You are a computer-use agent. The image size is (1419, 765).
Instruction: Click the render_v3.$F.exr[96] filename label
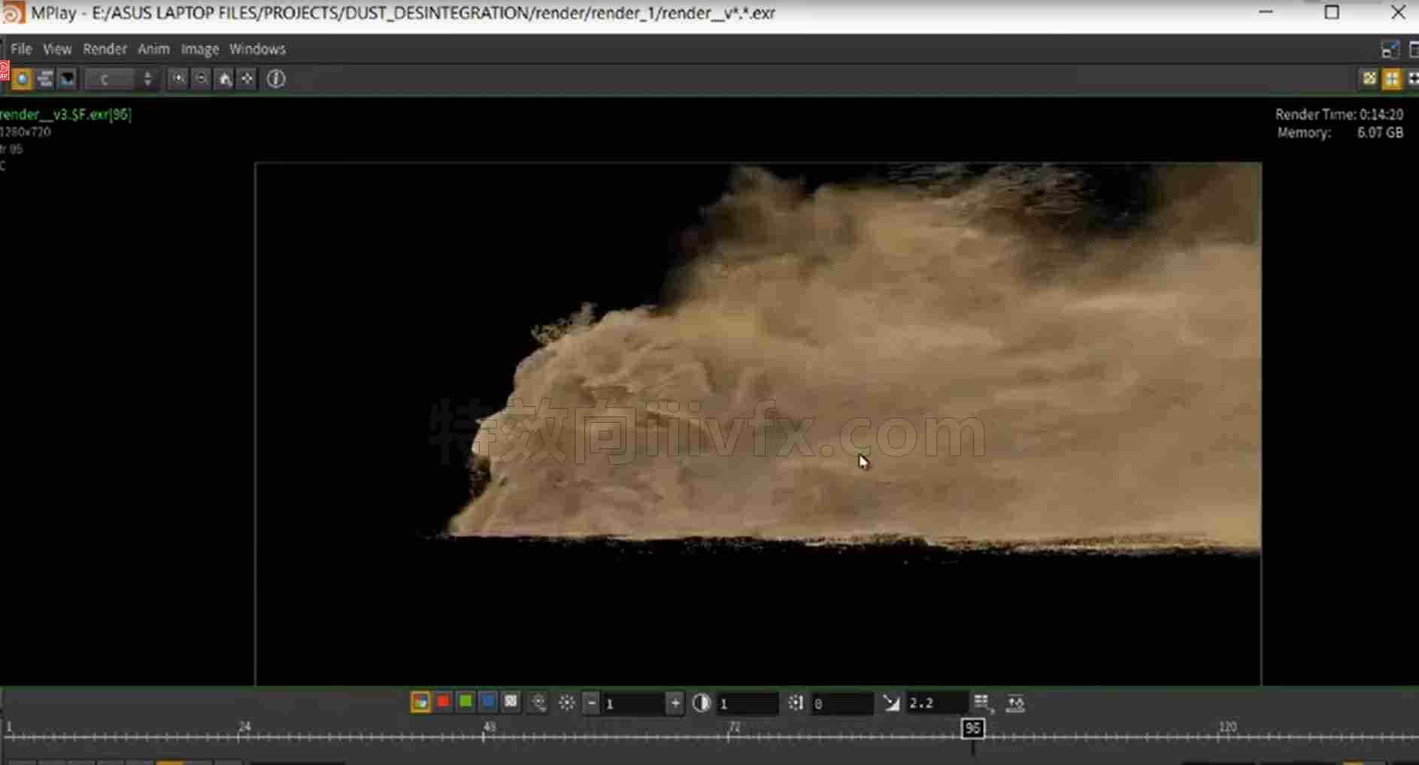coord(65,114)
